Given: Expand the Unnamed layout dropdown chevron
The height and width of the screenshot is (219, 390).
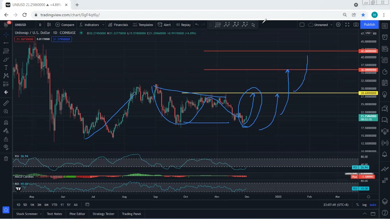Looking at the screenshot, I should (x=331, y=25).
